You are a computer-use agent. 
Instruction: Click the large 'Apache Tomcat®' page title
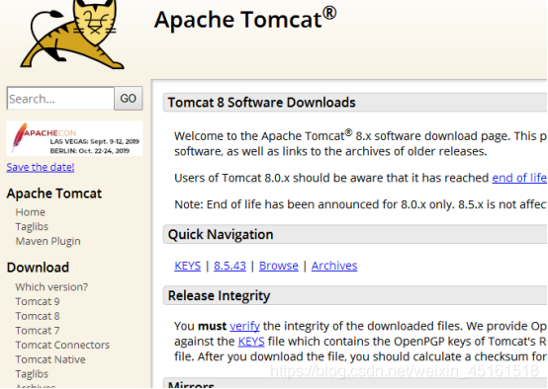coord(245,18)
